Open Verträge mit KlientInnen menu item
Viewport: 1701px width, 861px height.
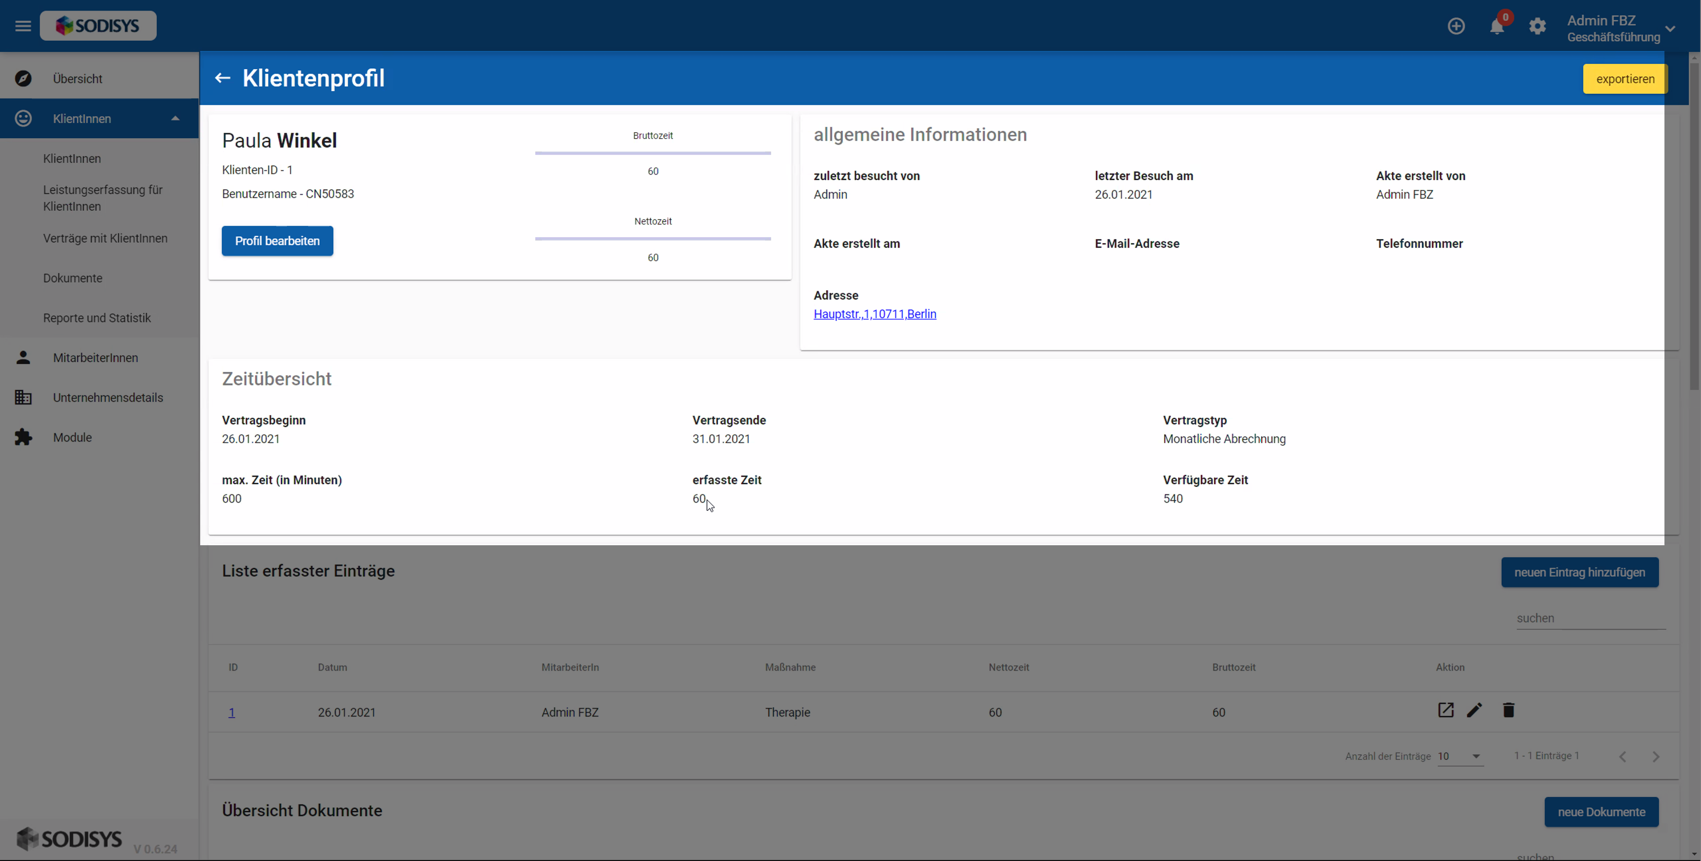pyautogui.click(x=105, y=238)
